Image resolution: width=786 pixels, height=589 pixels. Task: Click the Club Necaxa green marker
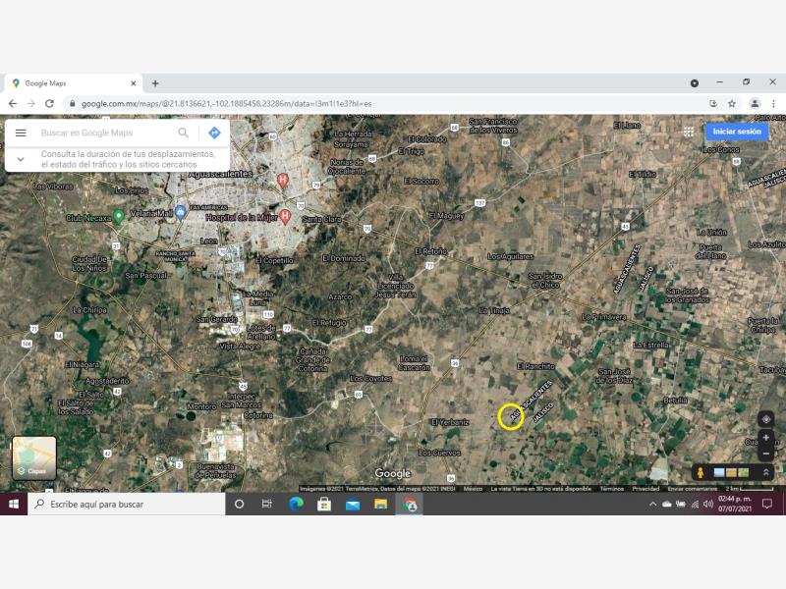pos(119,216)
